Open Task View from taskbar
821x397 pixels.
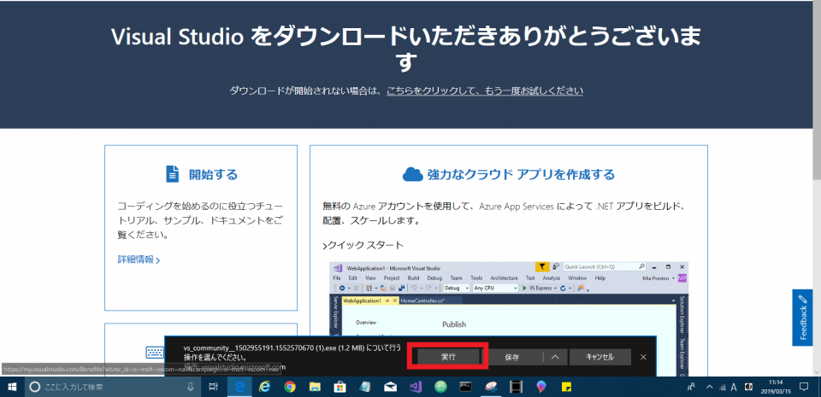214,387
